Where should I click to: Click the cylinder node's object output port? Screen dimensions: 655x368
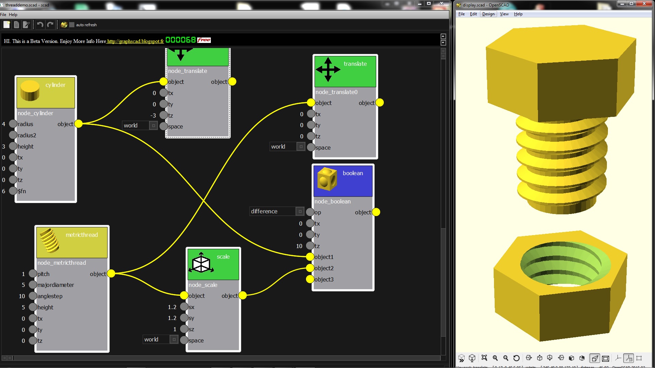[x=78, y=124]
